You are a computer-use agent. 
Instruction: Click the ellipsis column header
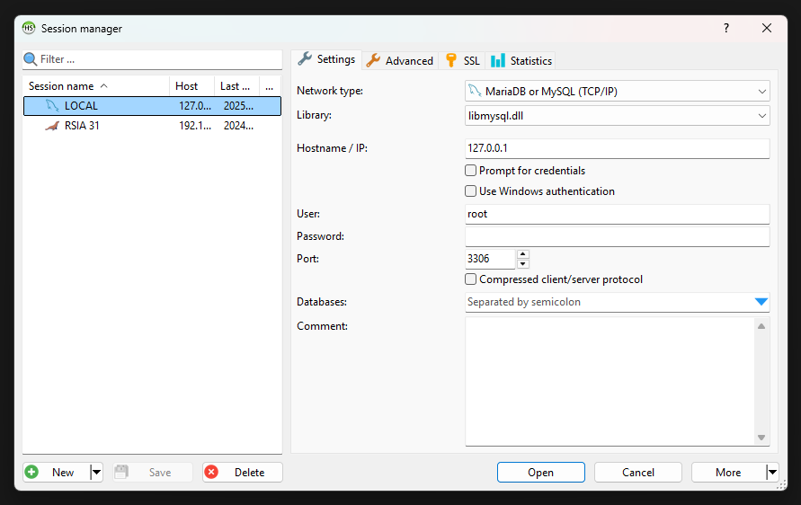tap(270, 85)
